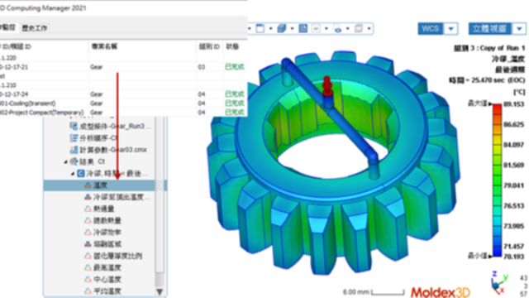
Task: Click the WCS button
Action: coord(431,29)
